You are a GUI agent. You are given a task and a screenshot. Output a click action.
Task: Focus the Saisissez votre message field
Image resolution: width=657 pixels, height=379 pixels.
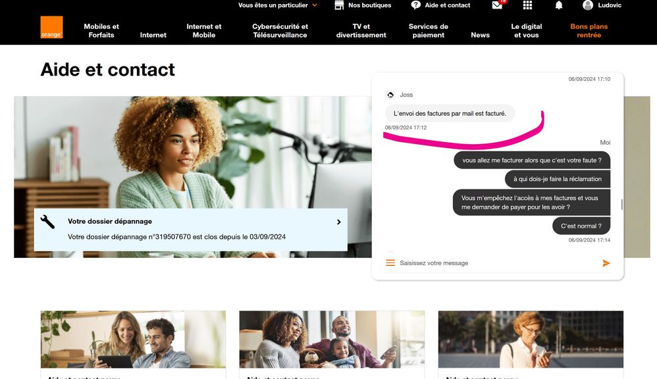coord(498,263)
